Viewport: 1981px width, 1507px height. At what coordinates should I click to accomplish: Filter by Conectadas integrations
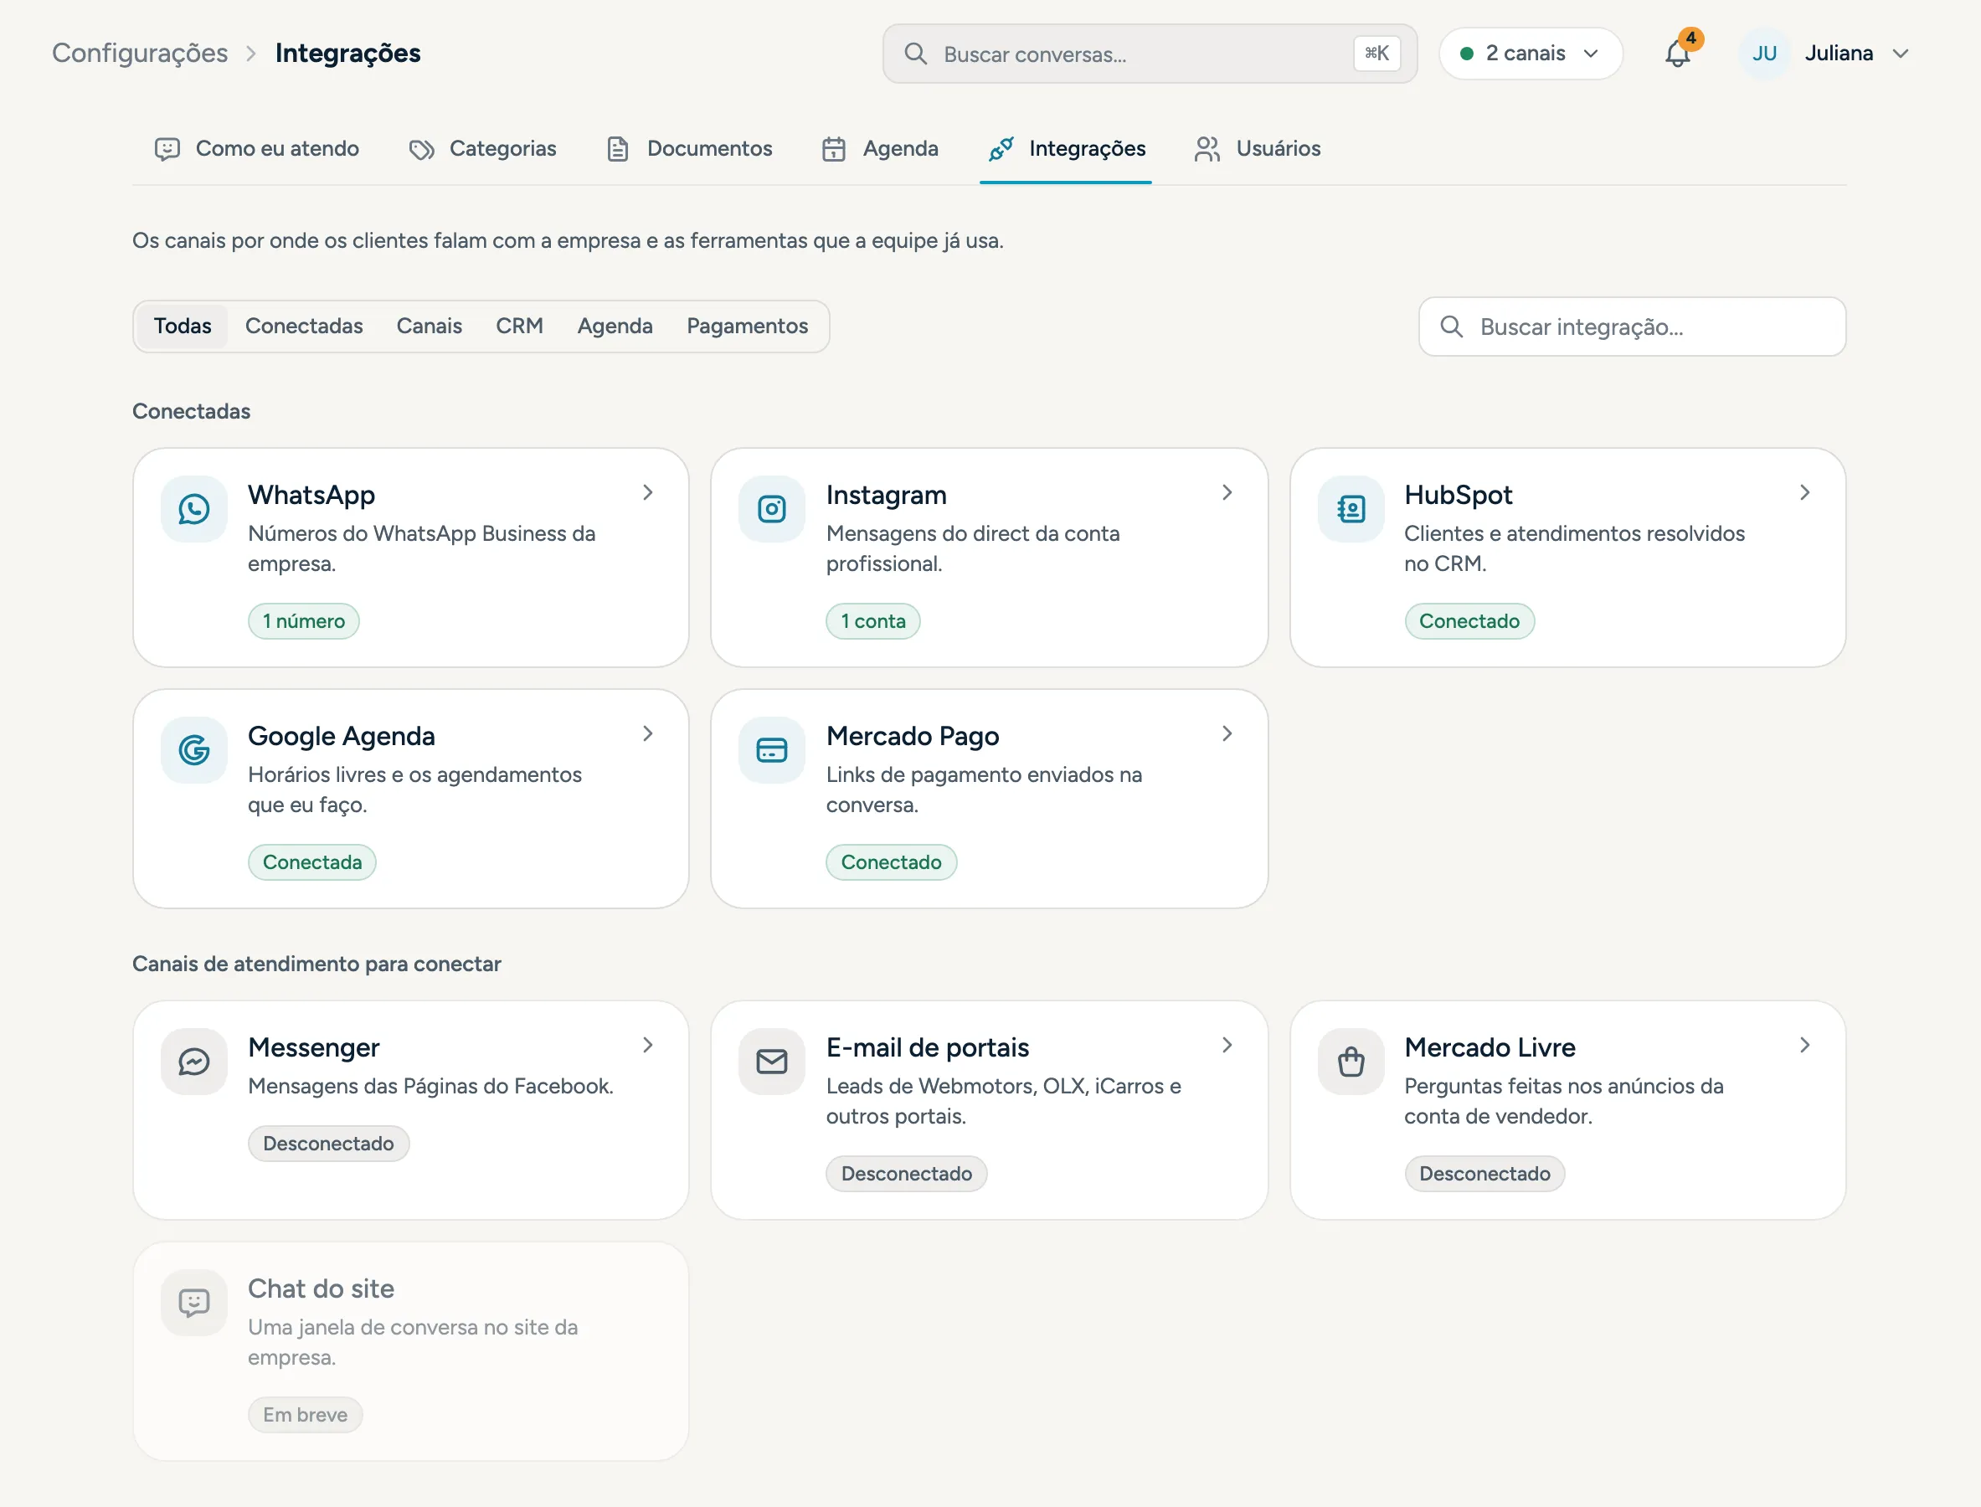coord(304,326)
